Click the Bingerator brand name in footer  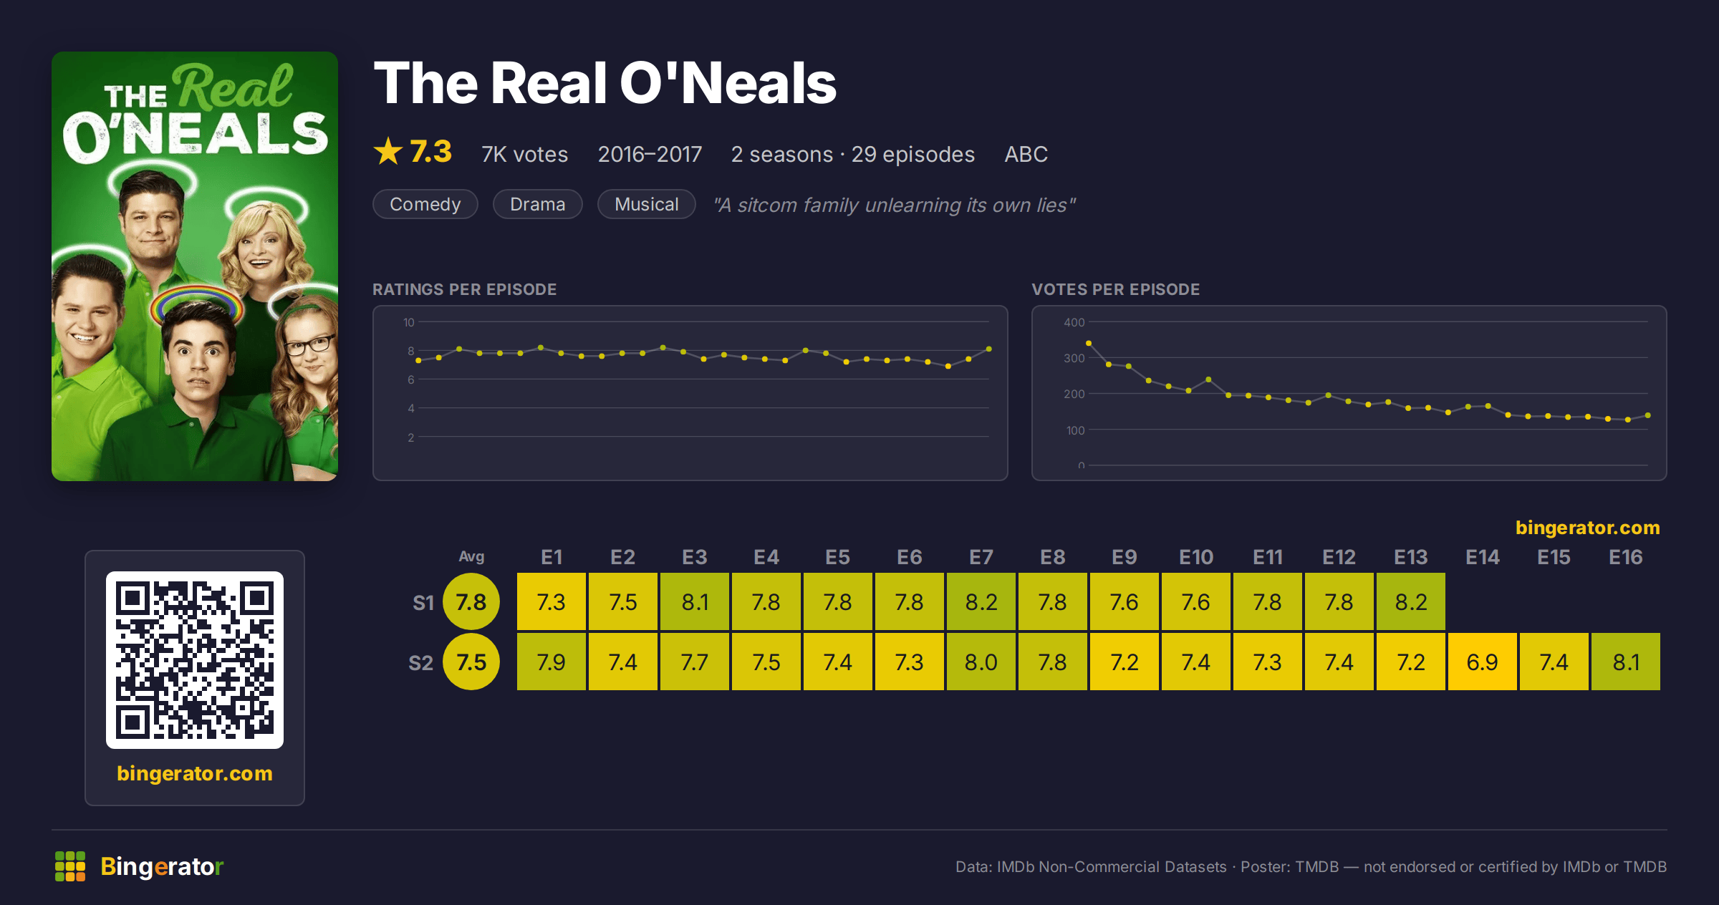(162, 866)
